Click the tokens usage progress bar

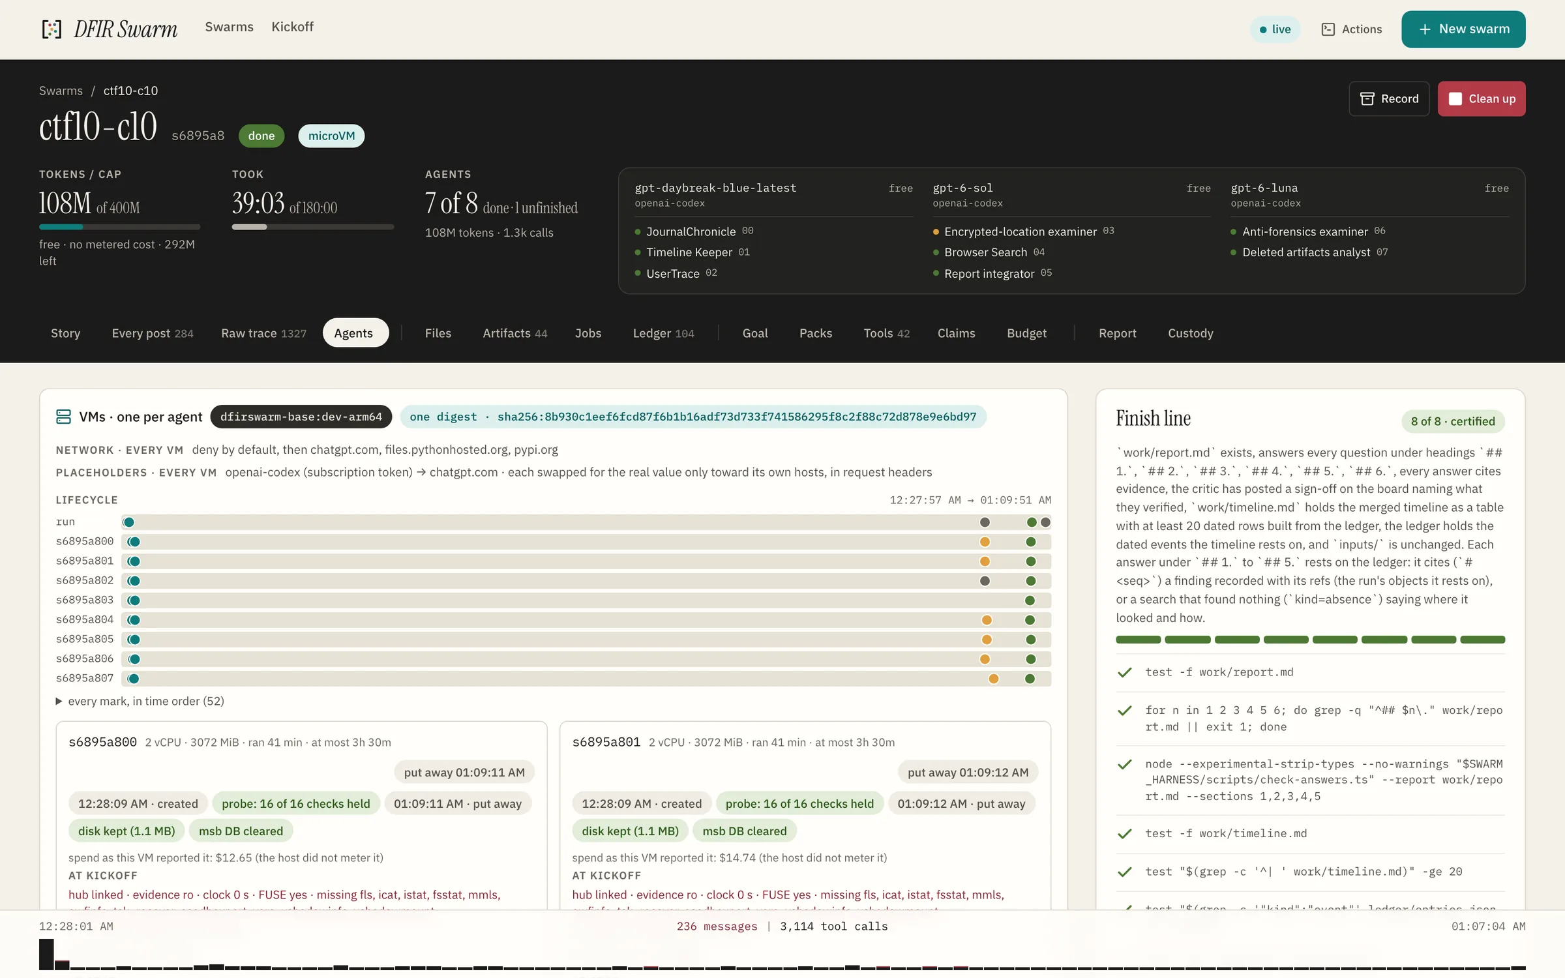point(119,227)
